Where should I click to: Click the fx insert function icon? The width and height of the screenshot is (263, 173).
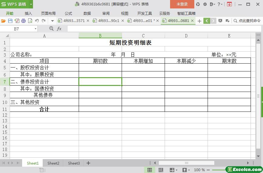pos(59,29)
